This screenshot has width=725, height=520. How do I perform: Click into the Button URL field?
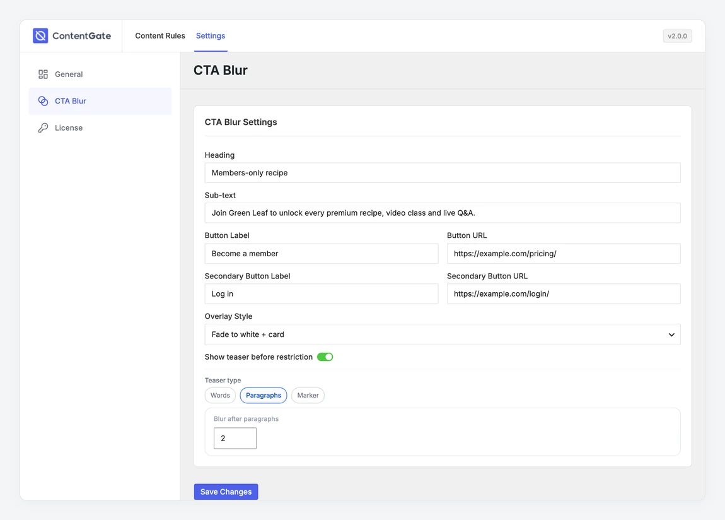point(564,254)
